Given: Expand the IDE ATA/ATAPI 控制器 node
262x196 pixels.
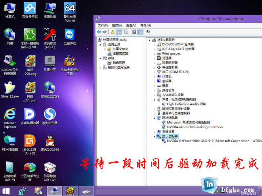Looking at the screenshot, I should tap(154, 49).
